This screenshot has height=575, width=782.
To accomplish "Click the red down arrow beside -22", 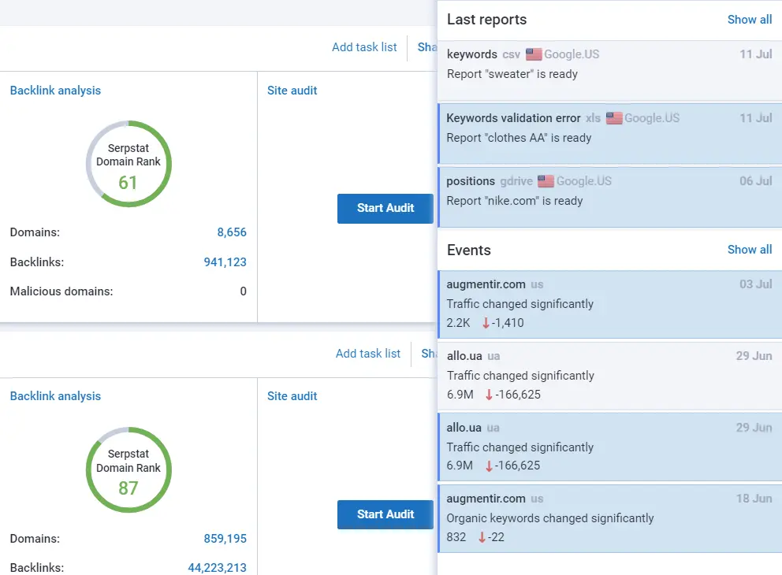I will coord(482,537).
